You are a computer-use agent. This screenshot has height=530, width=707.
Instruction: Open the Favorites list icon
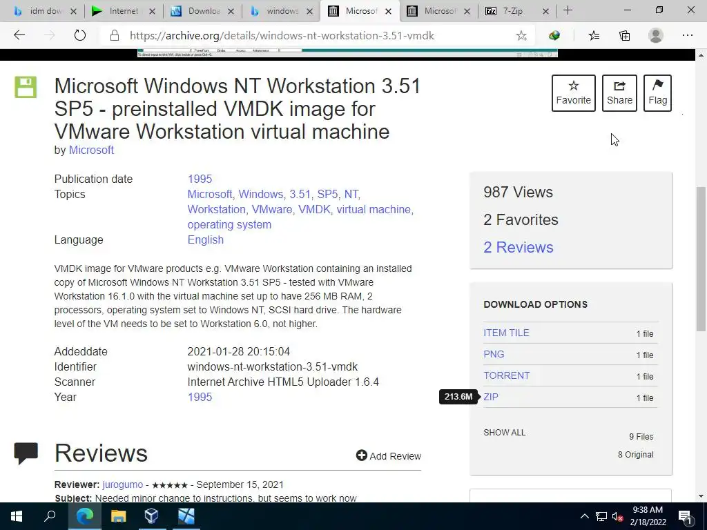click(x=594, y=36)
